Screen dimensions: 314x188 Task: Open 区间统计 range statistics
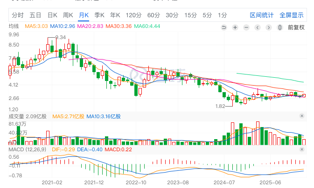tap(262, 15)
